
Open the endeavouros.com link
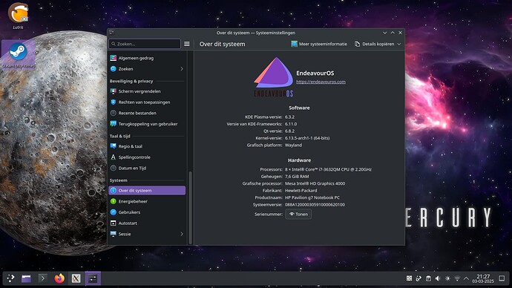point(321,82)
